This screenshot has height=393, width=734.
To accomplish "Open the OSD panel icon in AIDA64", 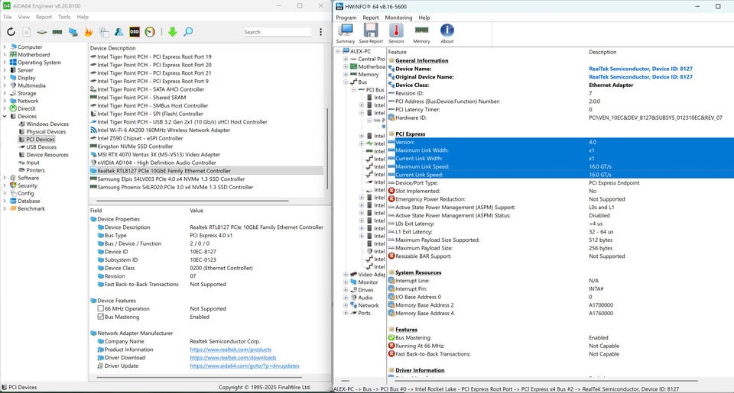I will pos(135,32).
